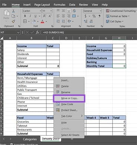The image size is (137, 145).
Task: Apply the red Font Color
Action: (42, 22)
